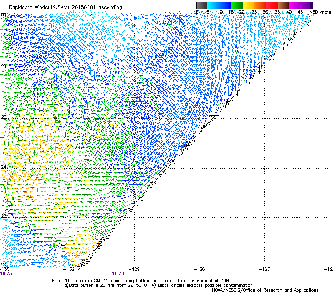
Task: Click the blue 10-15 knots legend color
Action: click(x=225, y=5)
